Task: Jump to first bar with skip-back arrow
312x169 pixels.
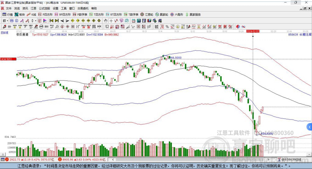Action: (x=51, y=20)
